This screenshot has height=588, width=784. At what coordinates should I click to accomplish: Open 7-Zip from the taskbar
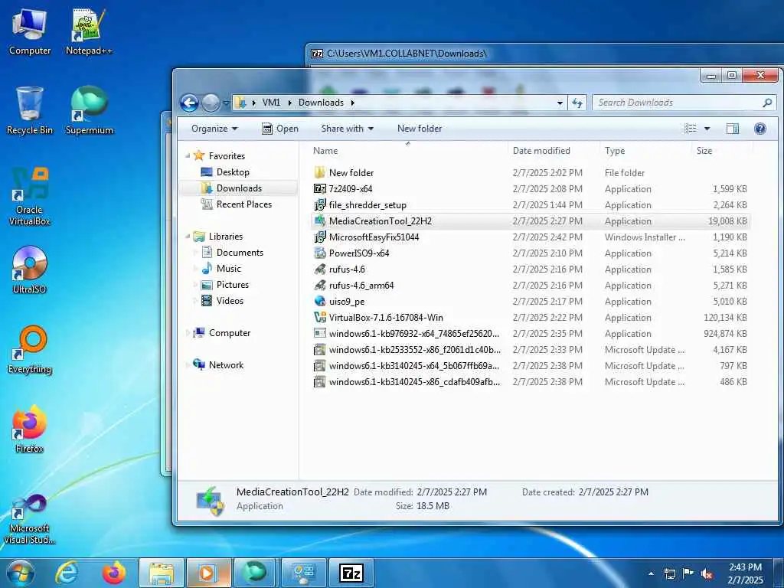[x=351, y=573]
